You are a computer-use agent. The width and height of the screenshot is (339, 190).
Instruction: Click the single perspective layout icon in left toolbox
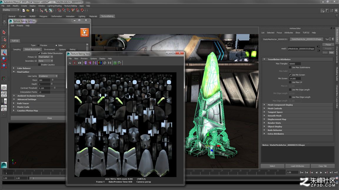[4, 88]
